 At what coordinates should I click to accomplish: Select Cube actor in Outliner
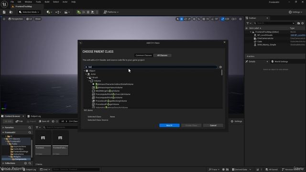[x=259, y=42]
